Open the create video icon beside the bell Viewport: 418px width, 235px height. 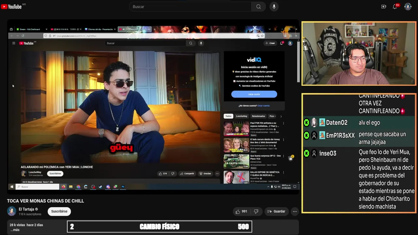point(384,7)
